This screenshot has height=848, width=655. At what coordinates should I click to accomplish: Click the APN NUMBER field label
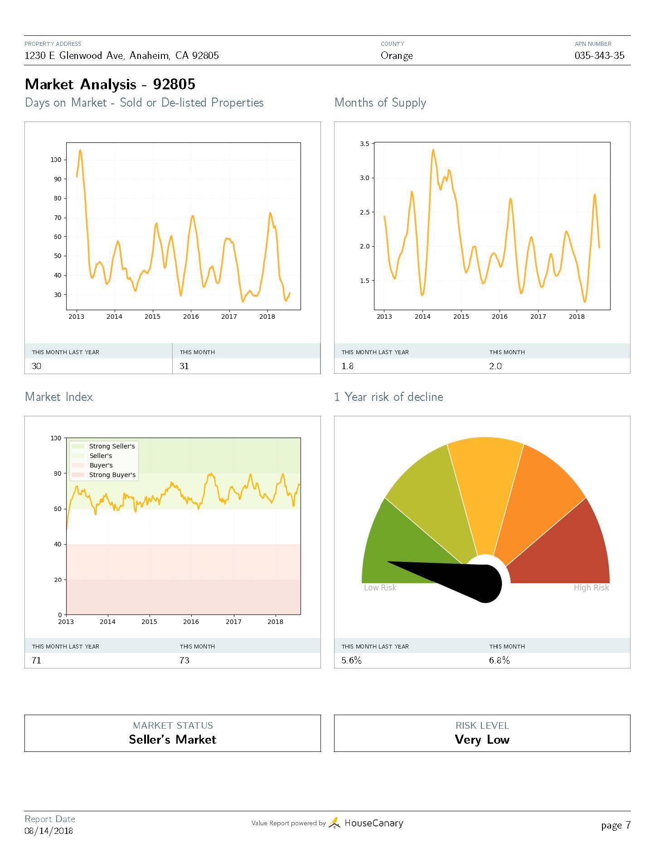593,44
